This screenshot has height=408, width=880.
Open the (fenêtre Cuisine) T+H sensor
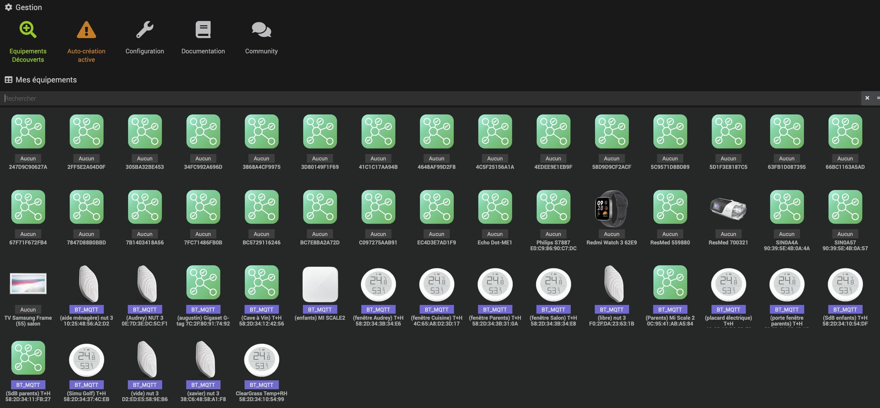(436, 284)
